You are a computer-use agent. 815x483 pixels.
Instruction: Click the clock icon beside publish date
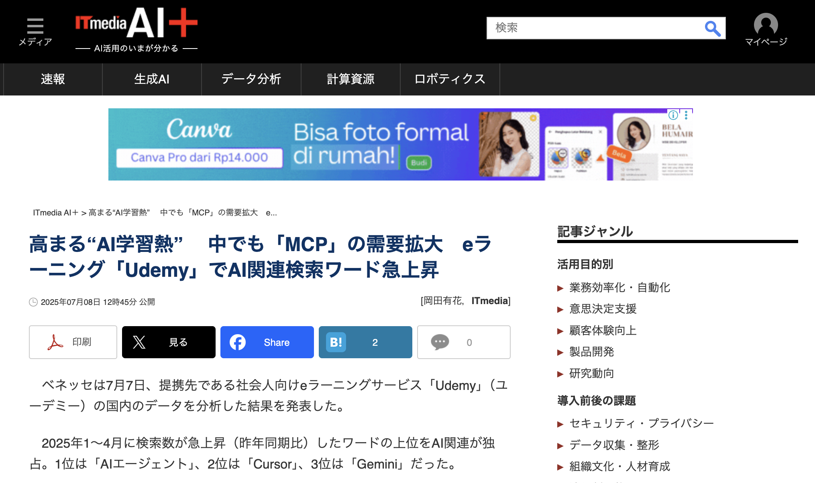[x=33, y=302]
